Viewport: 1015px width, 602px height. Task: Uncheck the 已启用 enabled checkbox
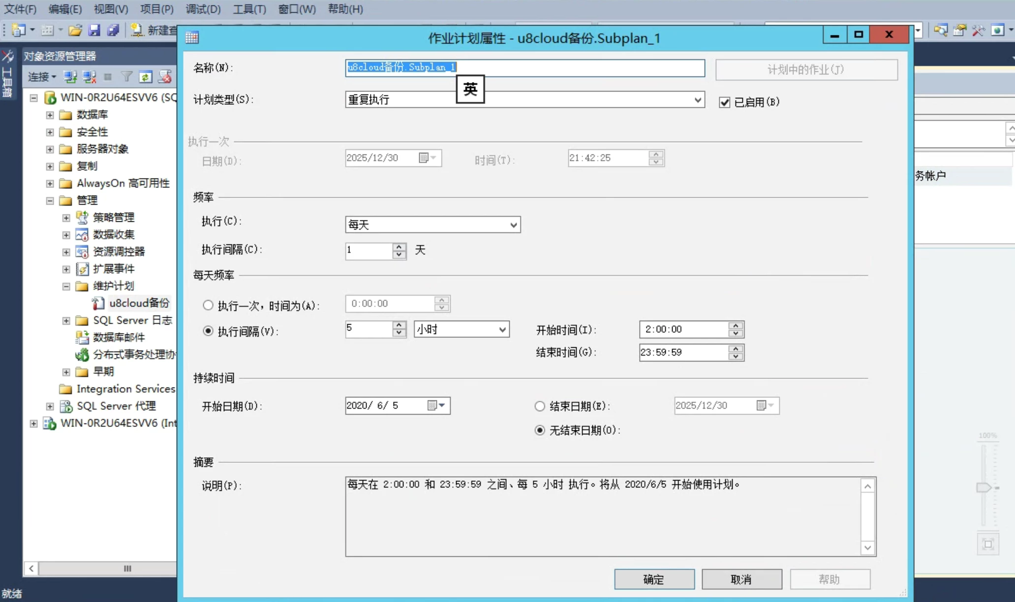pos(724,102)
